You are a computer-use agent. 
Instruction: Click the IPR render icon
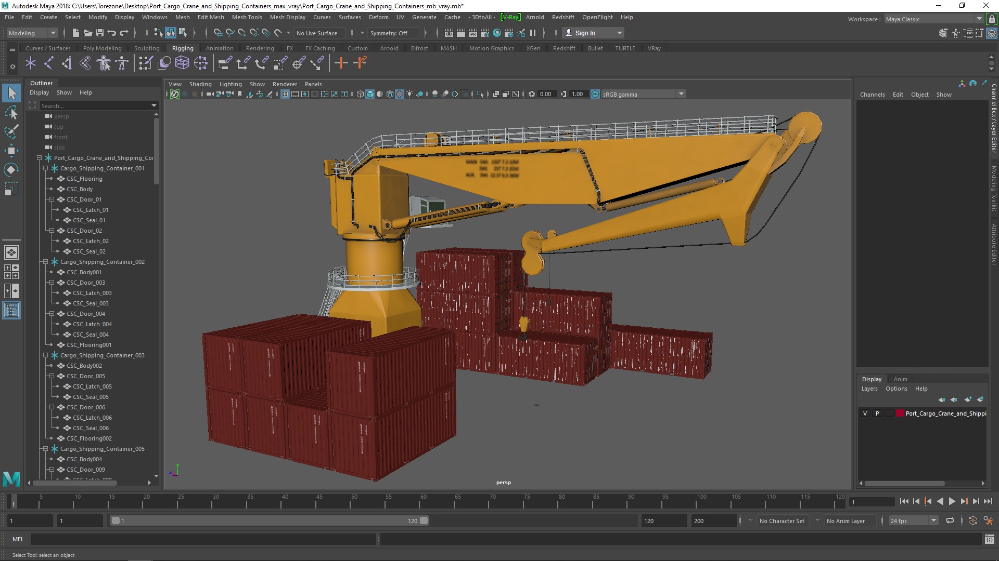click(472, 33)
